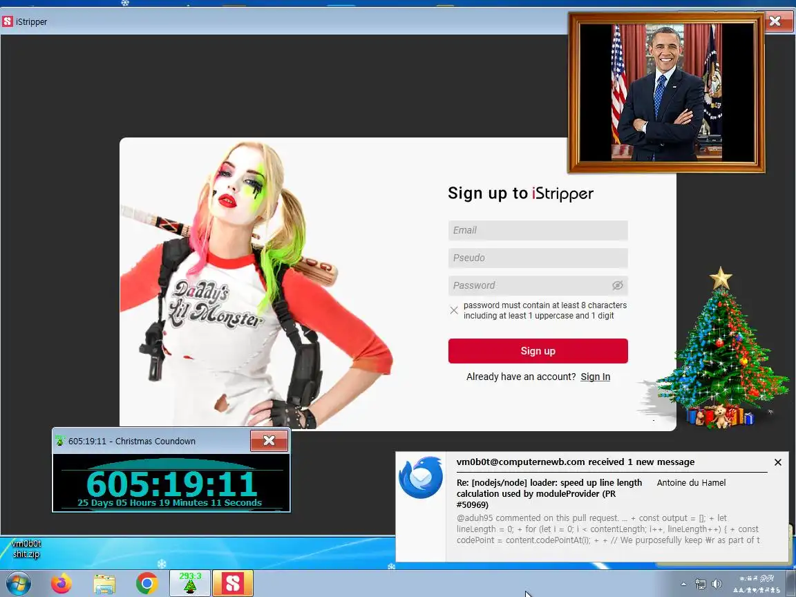The image size is (796, 597).
Task: Open File Explorer from the taskbar
Action: pos(104,584)
